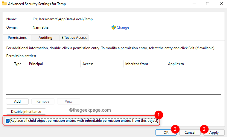Image resolution: width=227 pixels, height=137 pixels.
Task: Switch to the Effective Access tab
Action: (x=74, y=38)
